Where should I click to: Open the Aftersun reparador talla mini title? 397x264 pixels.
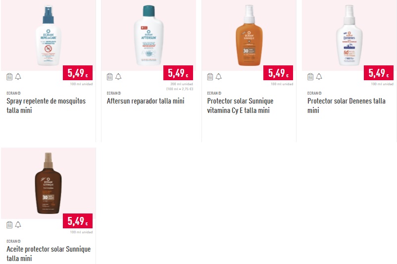click(146, 101)
